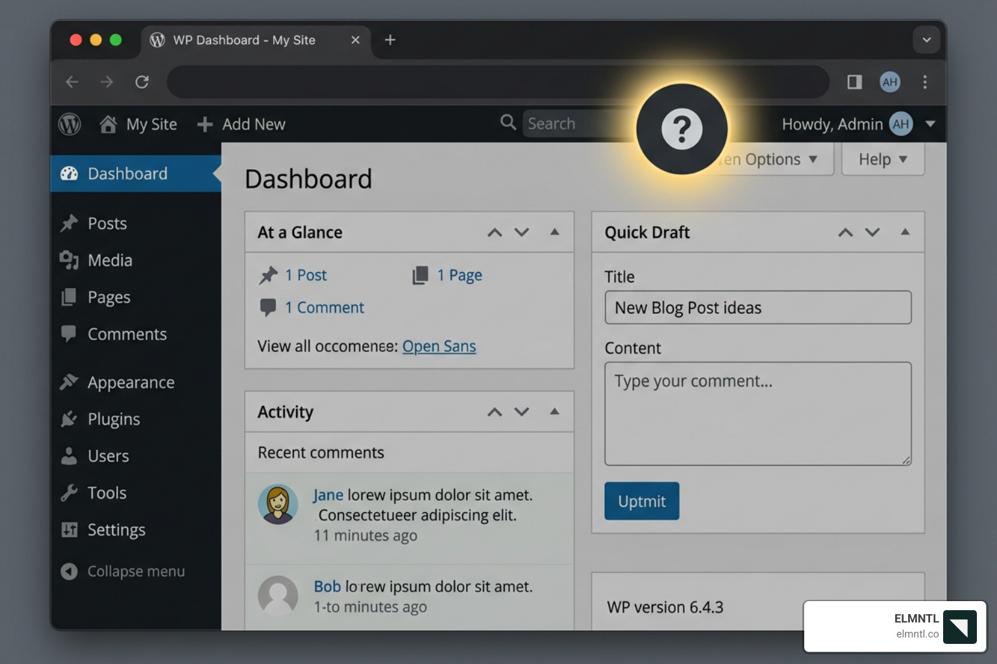Image resolution: width=997 pixels, height=664 pixels.
Task: Open the Users menu item
Action: (x=108, y=456)
